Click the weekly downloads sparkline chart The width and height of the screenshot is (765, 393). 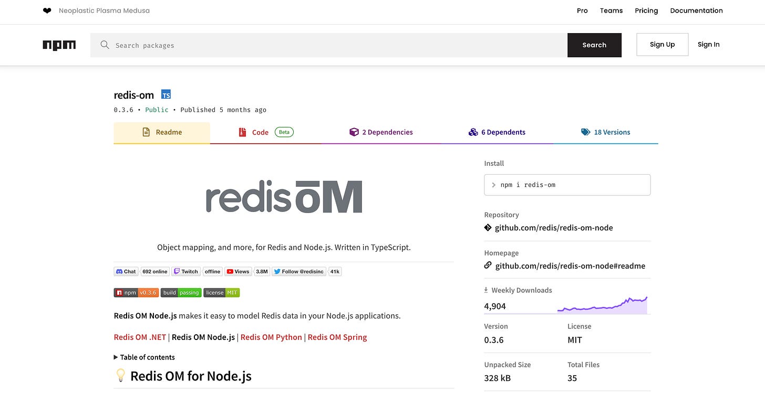603,305
